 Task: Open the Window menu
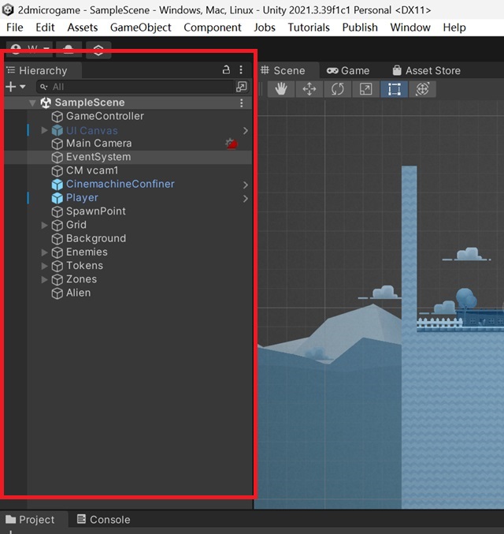(x=410, y=28)
